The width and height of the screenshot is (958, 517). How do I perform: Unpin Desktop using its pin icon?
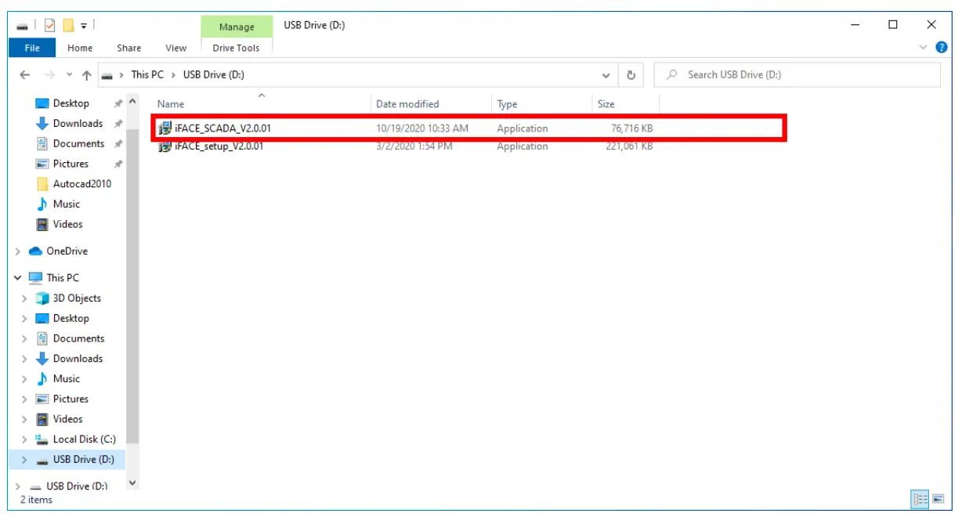point(118,103)
